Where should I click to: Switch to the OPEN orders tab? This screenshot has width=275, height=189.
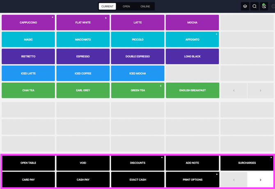tap(126, 6)
